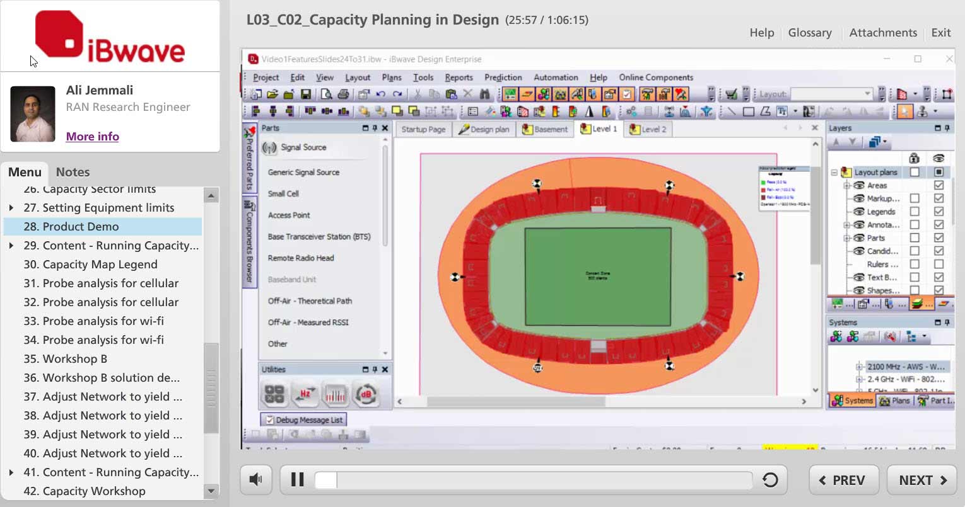Click the add system icon in Systems panel
The image size is (965, 507).
click(x=836, y=337)
